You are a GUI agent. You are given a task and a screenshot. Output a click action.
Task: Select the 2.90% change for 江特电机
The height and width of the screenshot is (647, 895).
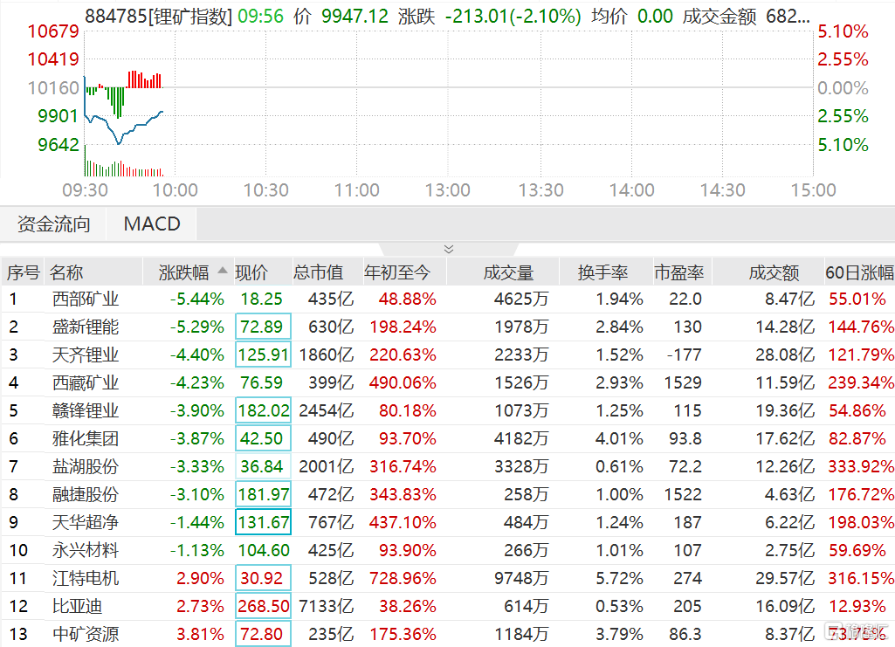[200, 579]
